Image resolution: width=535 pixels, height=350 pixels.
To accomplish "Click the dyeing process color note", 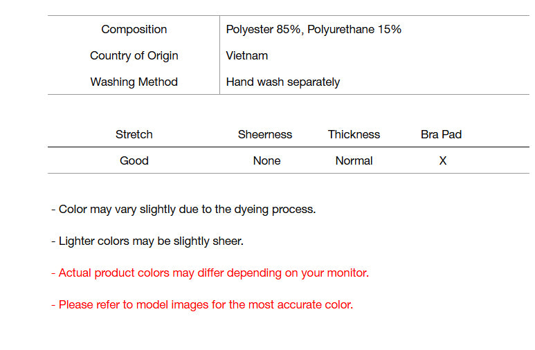I will pos(183,209).
